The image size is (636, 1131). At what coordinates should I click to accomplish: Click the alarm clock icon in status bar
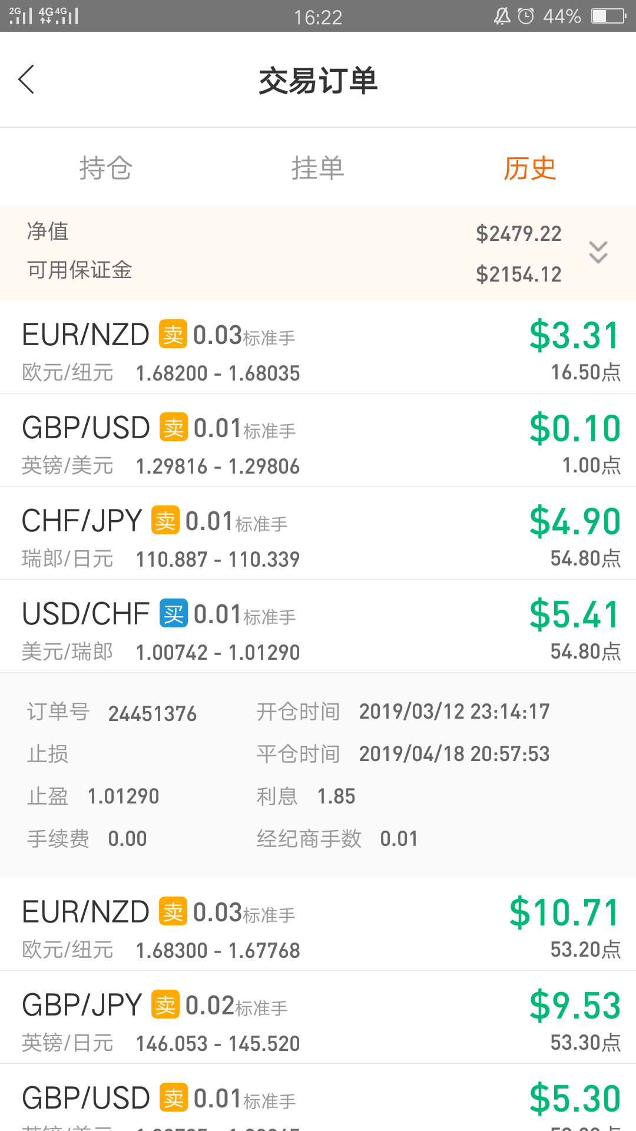click(x=526, y=16)
